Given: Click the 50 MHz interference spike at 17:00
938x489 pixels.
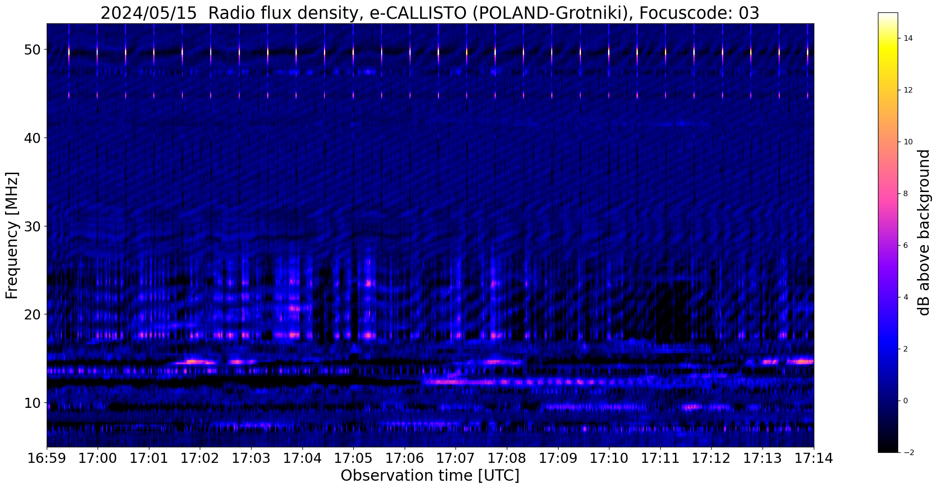Looking at the screenshot, I should pos(97,51).
